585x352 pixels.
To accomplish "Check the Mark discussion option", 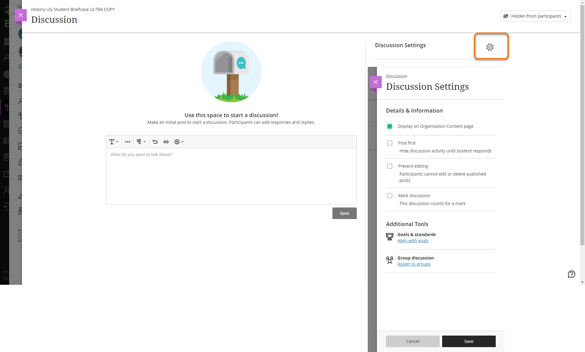I will 389,196.
